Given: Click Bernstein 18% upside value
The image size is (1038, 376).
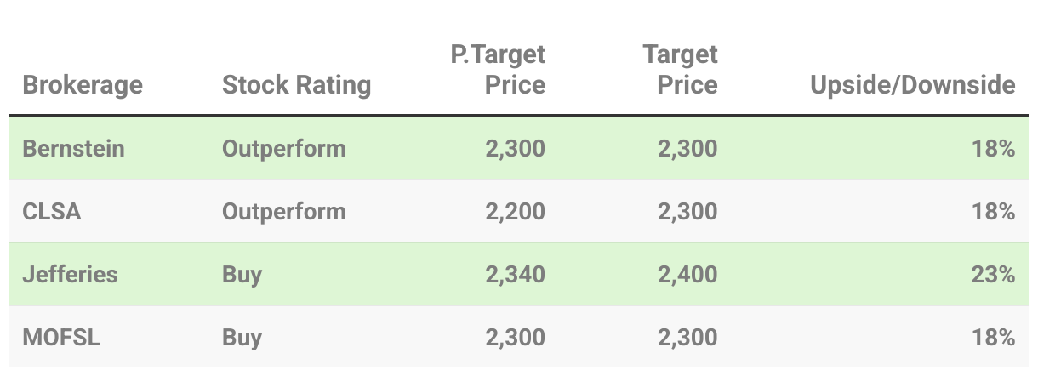Looking at the screenshot, I should 994,149.
